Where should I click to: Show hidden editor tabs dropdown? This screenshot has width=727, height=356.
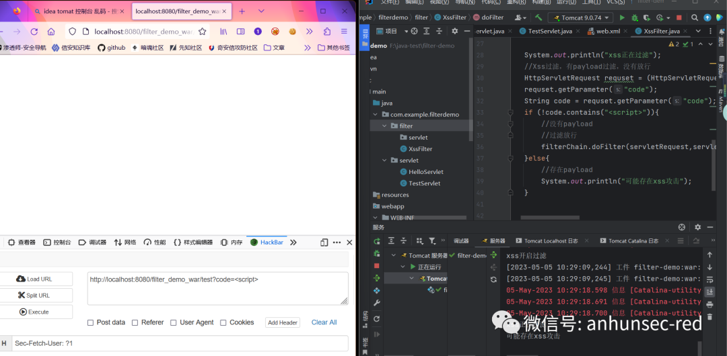pyautogui.click(x=697, y=31)
